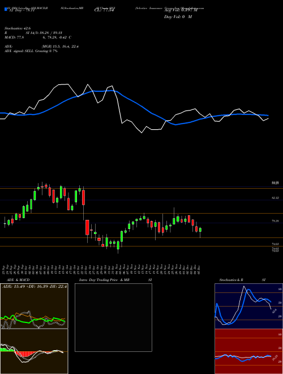Open the ADX & MACD thumbnail chart
The width and height of the screenshot is (283, 374).
coord(34,306)
